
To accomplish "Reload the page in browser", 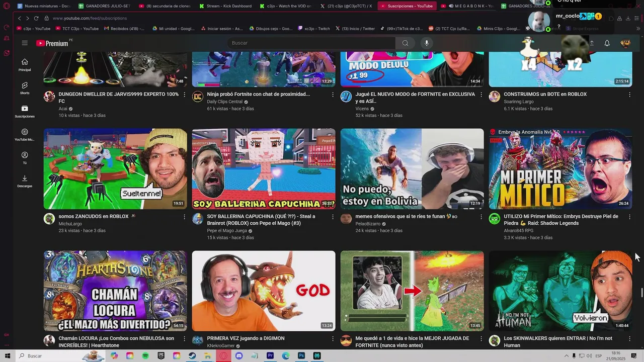I will (x=36, y=18).
